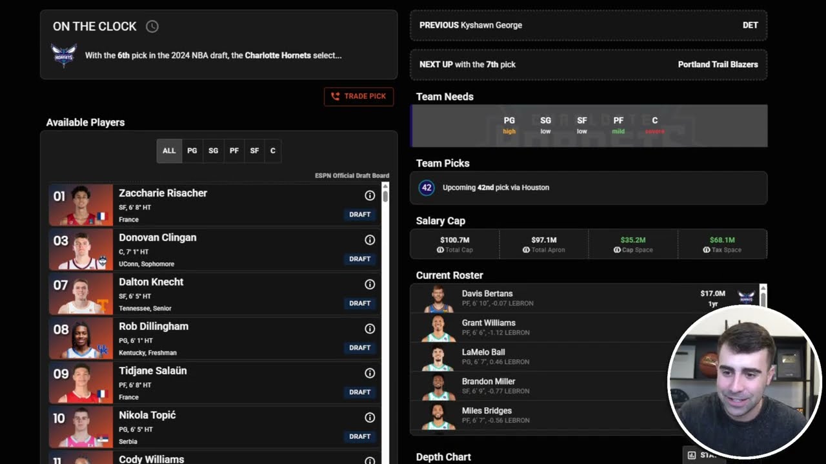826x464 pixels.
Task: Click PF mild team need
Action: coord(618,126)
